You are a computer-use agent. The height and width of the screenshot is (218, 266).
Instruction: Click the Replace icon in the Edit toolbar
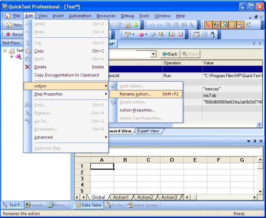coord(192,25)
